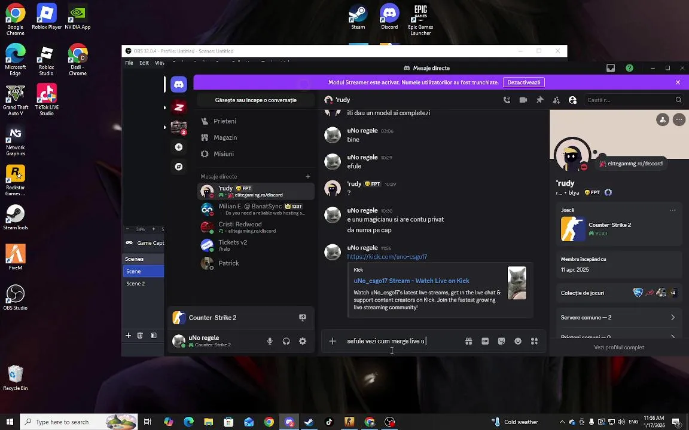
Task: Start video call in chat header
Action: click(523, 100)
